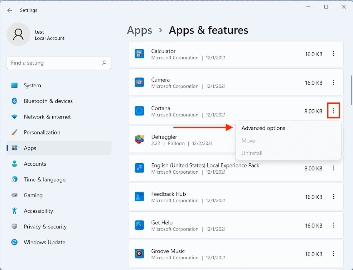
Task: Open more options for Camera
Action: coord(334,83)
